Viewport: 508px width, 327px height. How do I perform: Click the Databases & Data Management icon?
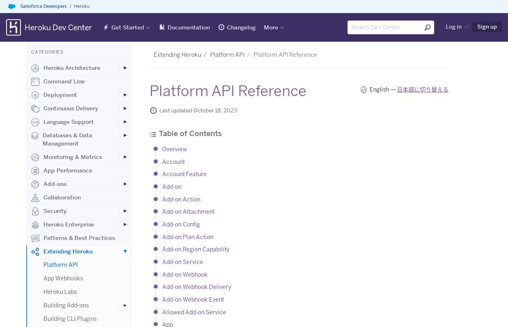[x=35, y=136]
